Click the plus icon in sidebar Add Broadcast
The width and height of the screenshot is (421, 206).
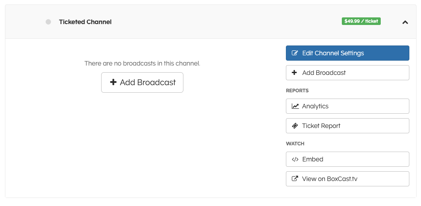click(294, 73)
